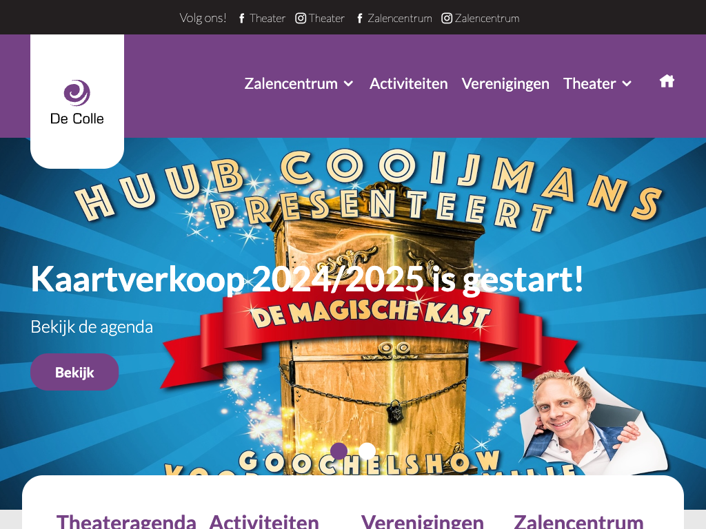The height and width of the screenshot is (529, 706).
Task: Select the first purple slider dot
Action: (339, 450)
